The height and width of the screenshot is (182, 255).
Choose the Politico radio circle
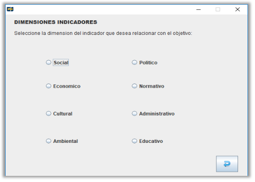135,62
